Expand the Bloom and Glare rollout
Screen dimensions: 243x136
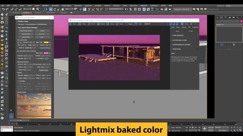(x=171, y=40)
